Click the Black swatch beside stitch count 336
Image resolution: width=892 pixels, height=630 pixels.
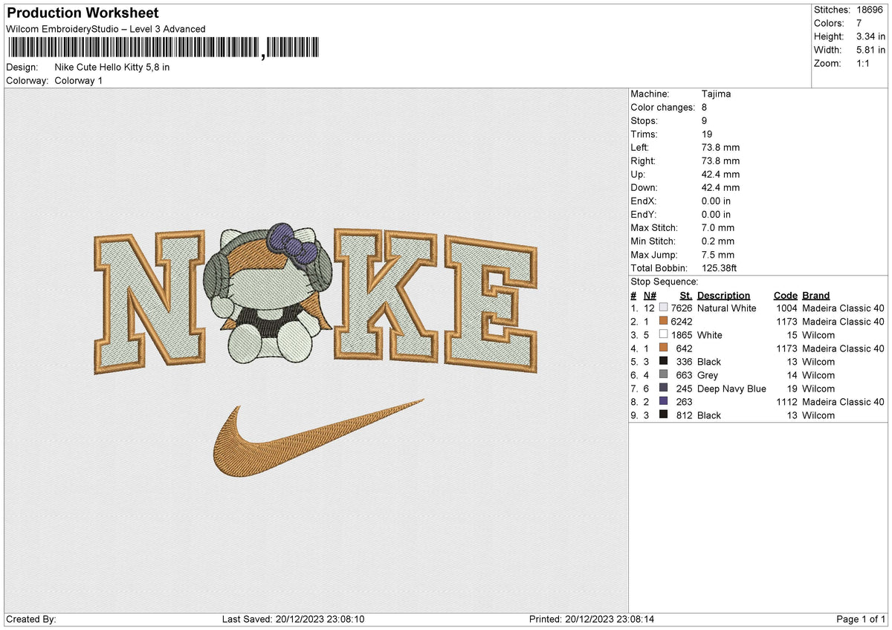tap(664, 362)
